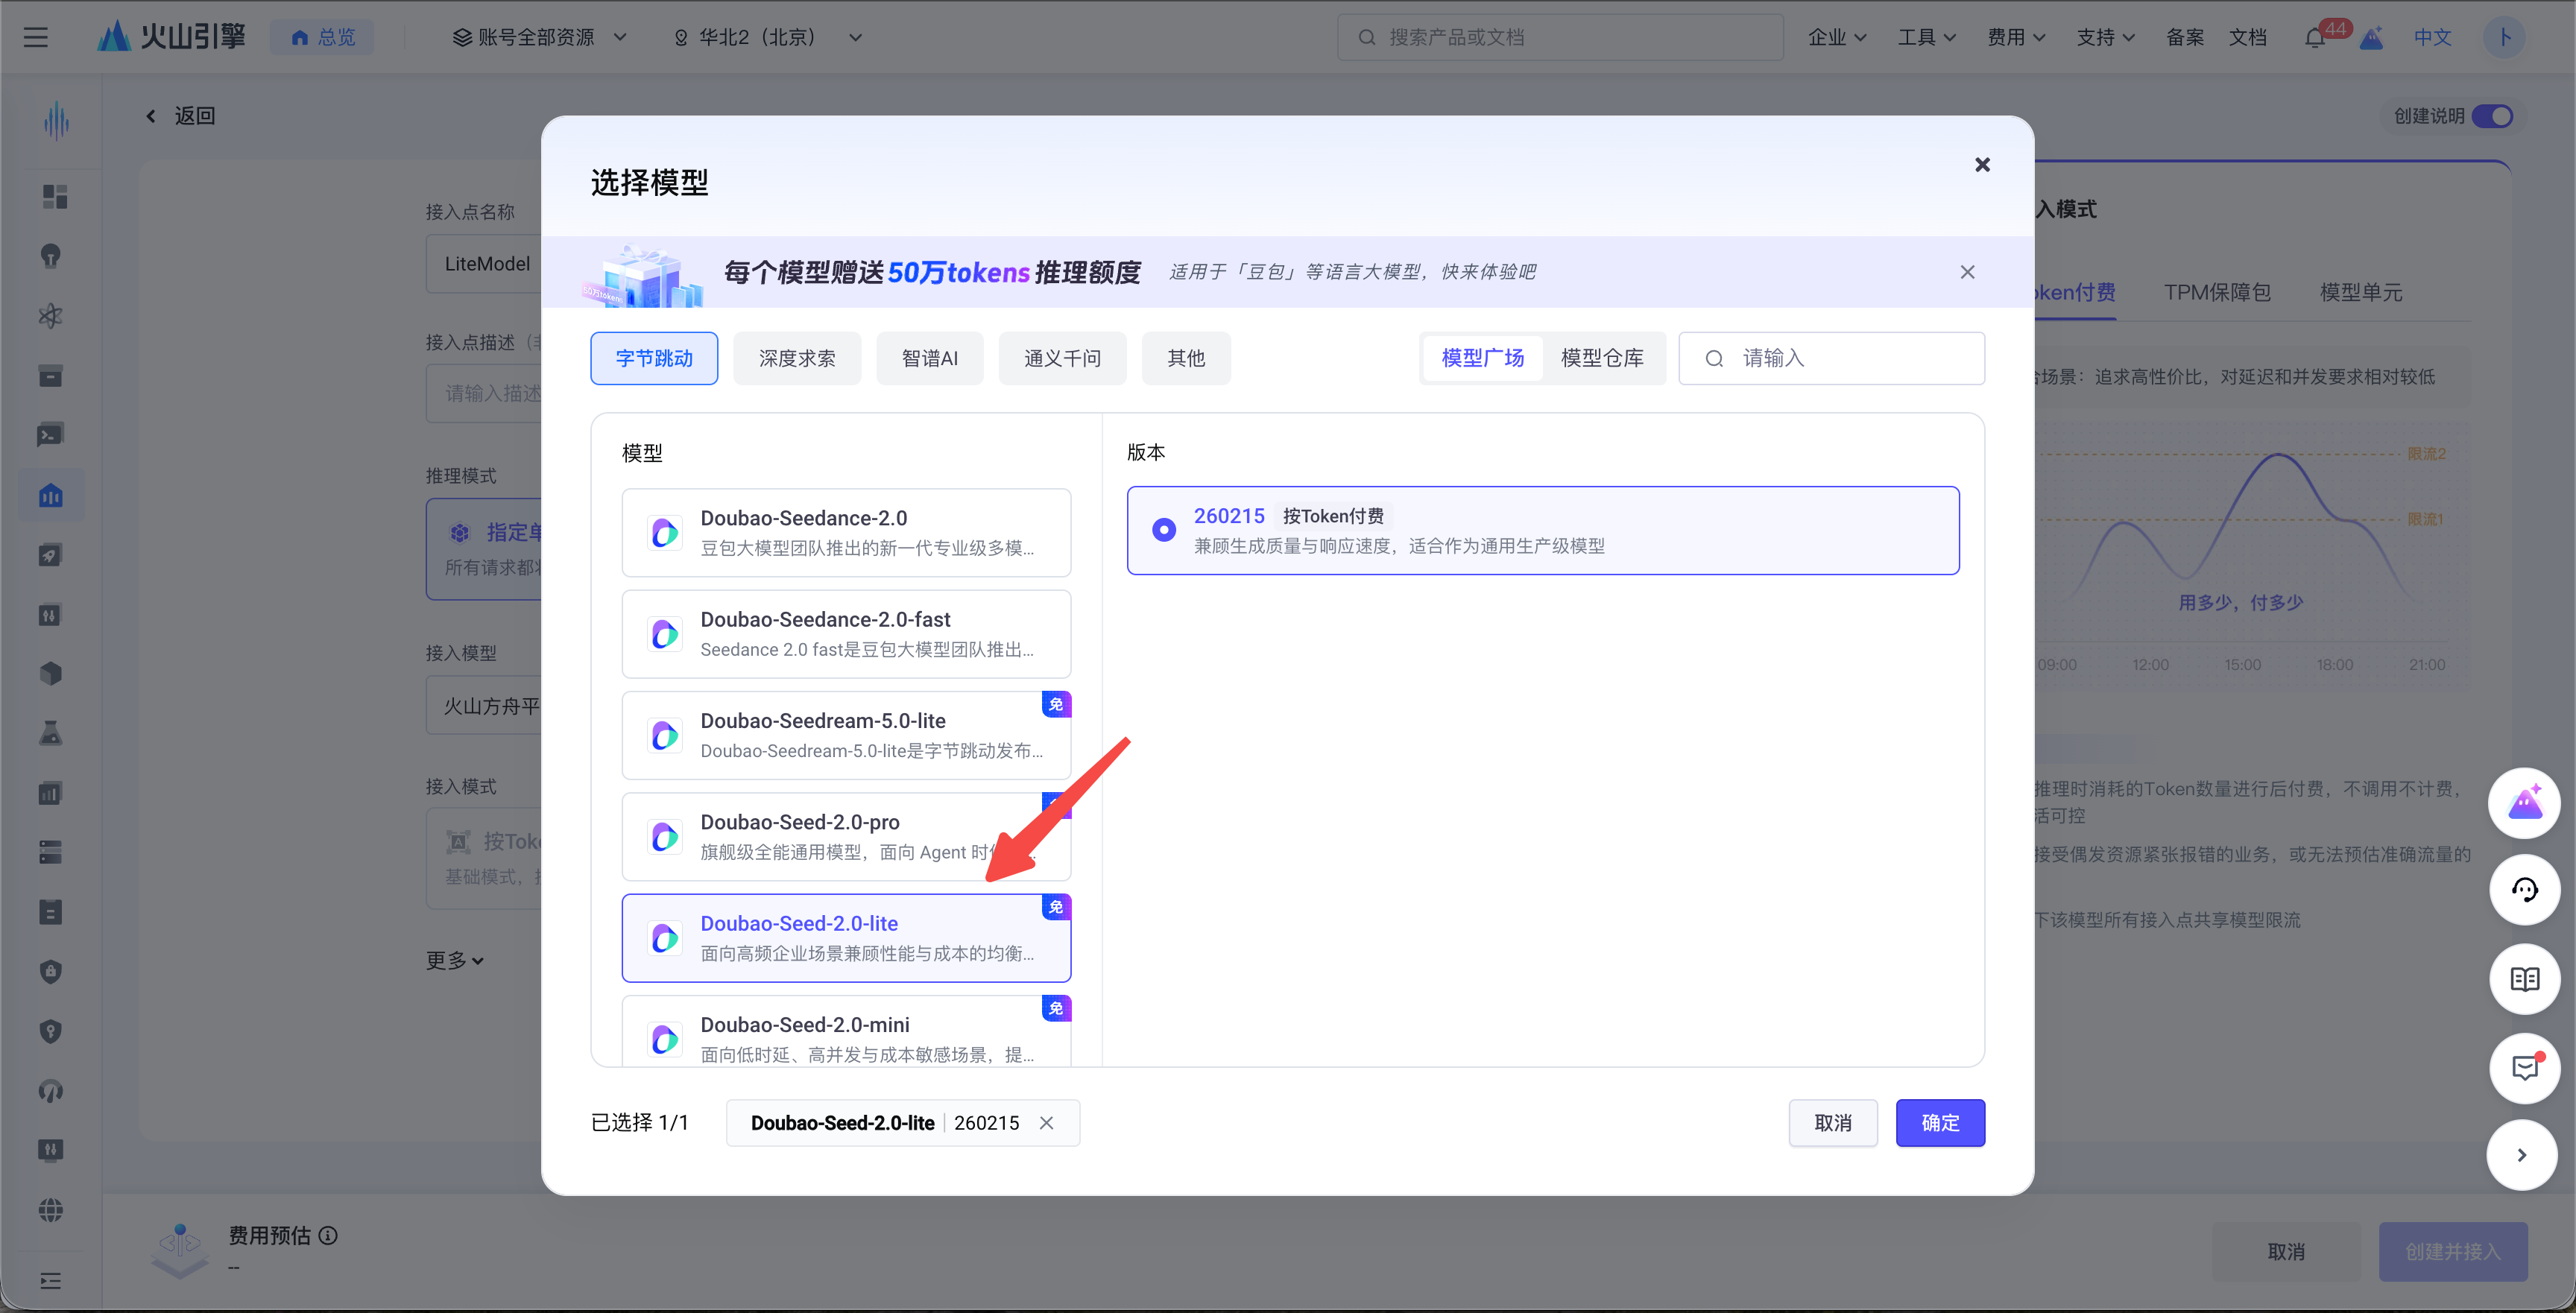Select the Doubao-Seed-2.0-lite model card
Screen dimensions: 2576x1313
click(846, 938)
